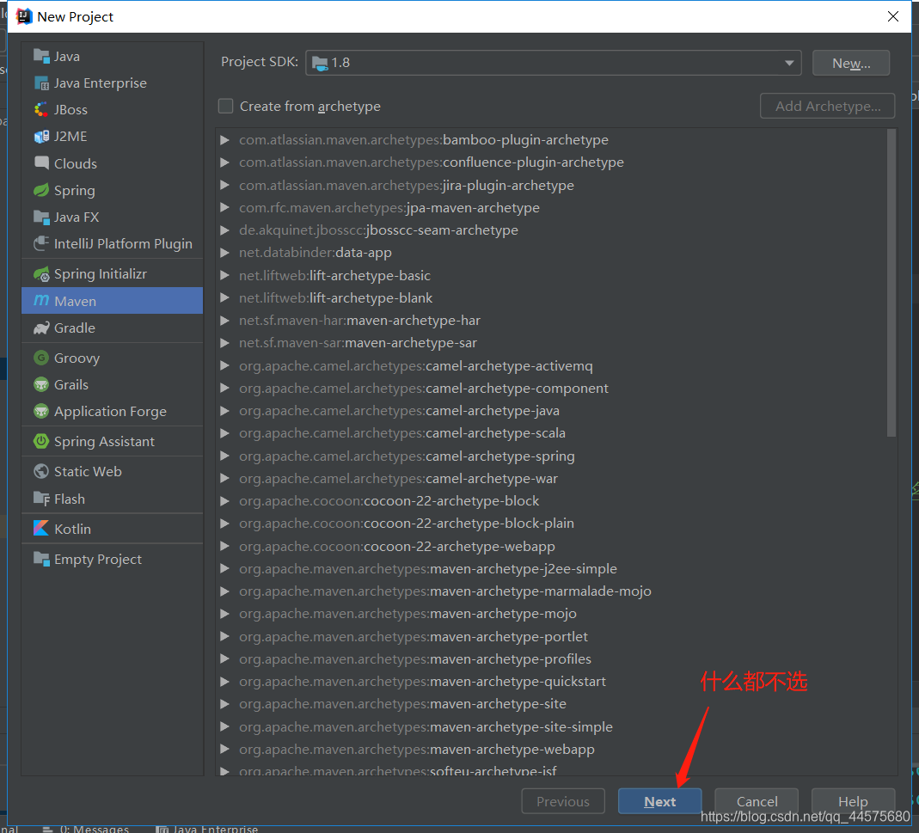Screen dimensions: 919x833
Task: Click the Cancel button
Action: pos(757,800)
